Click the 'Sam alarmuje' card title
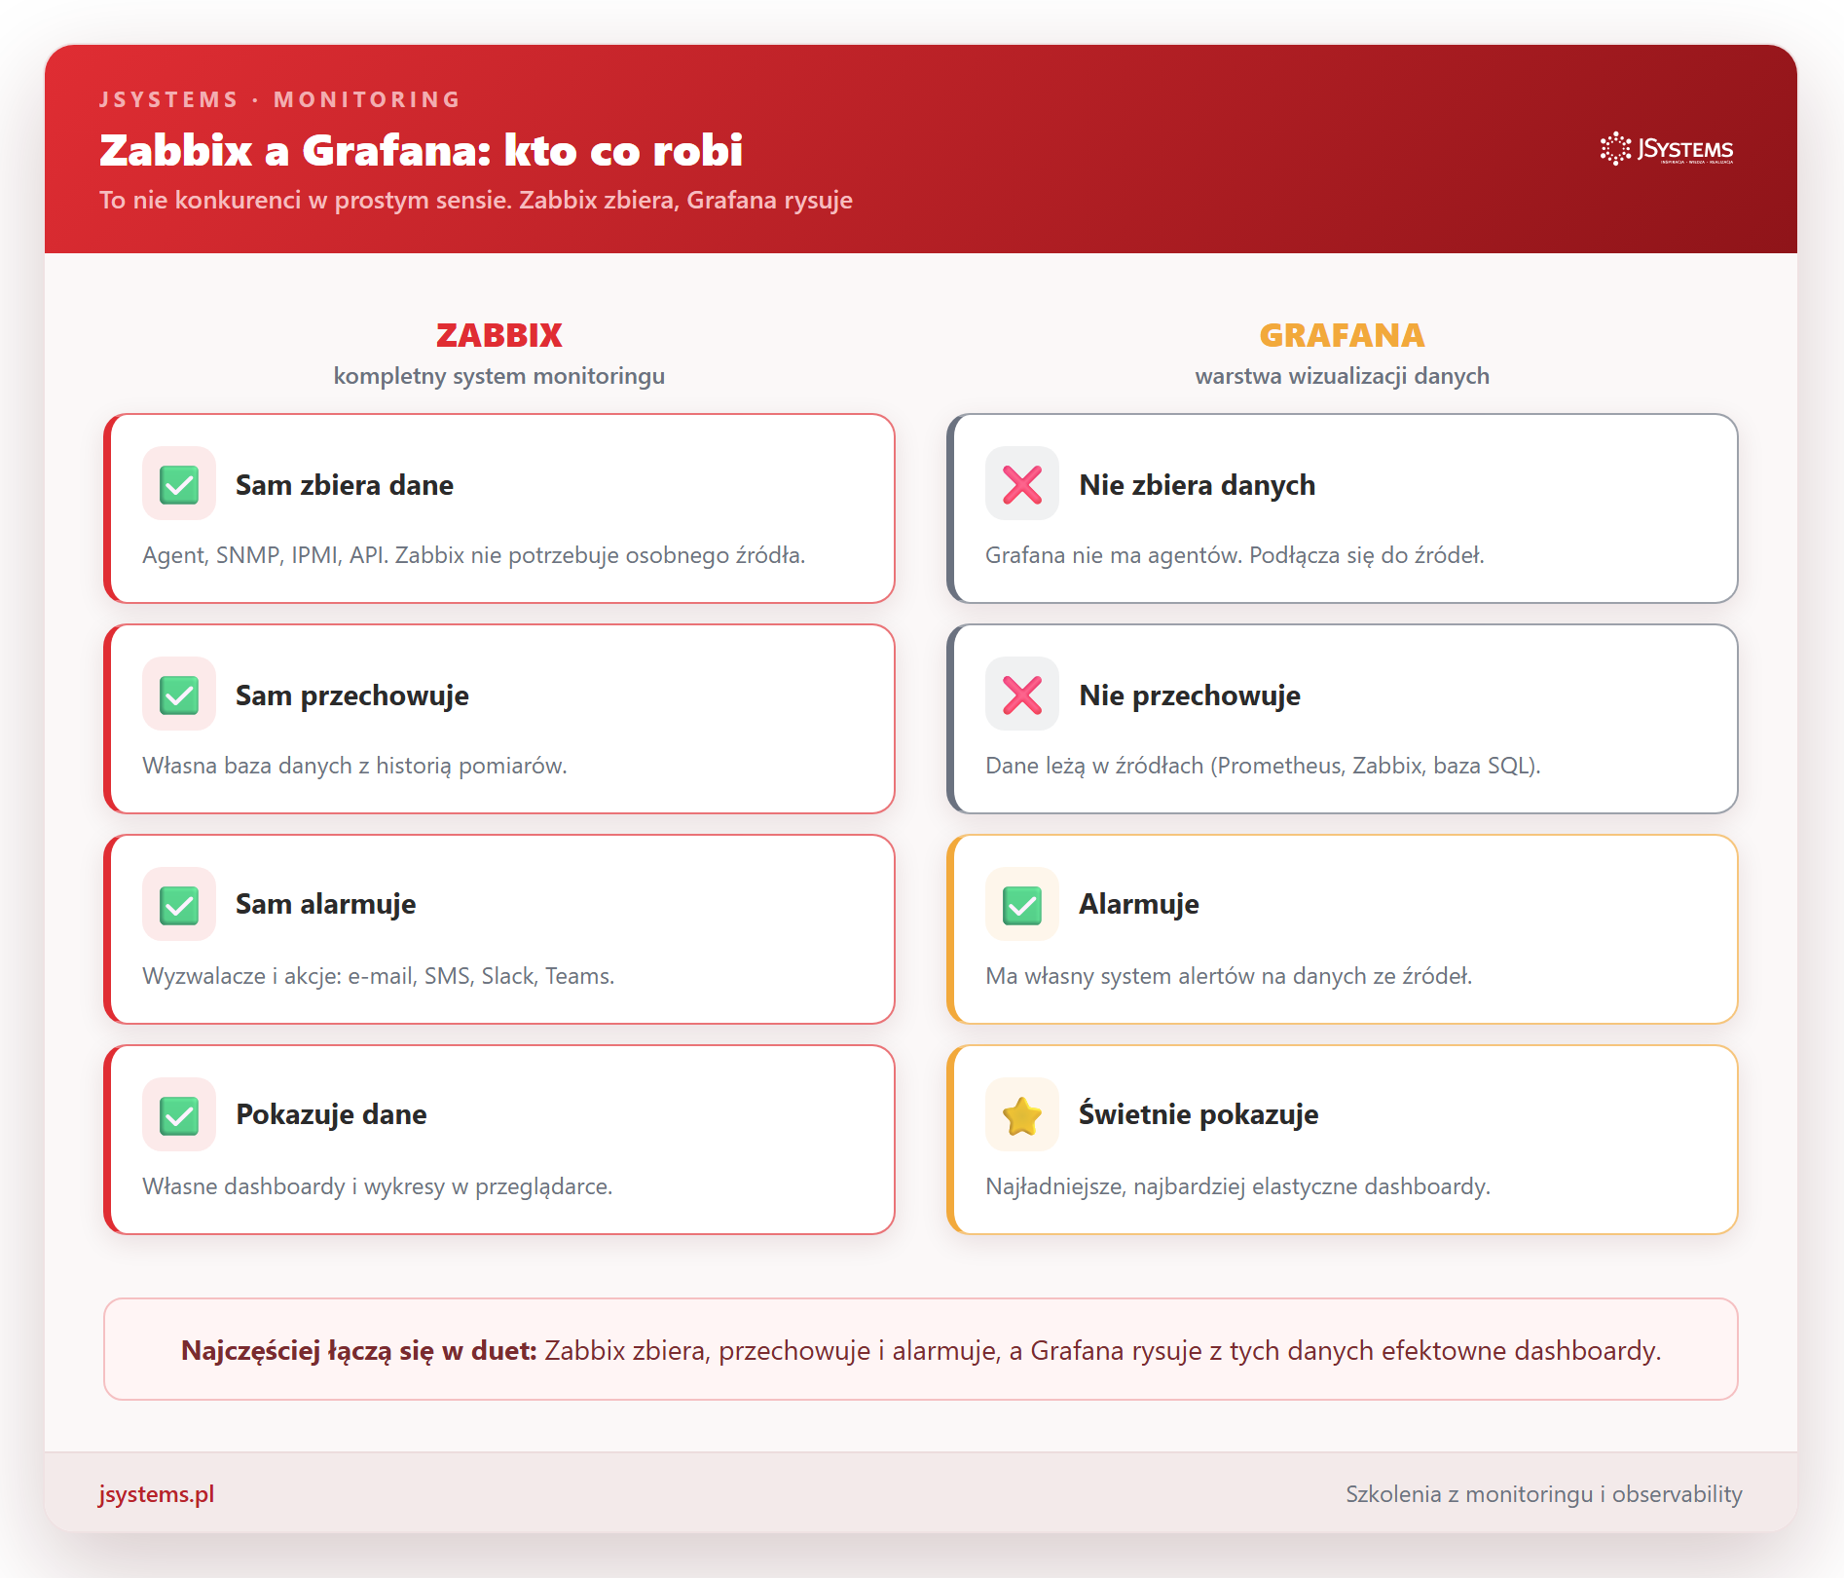Image resolution: width=1844 pixels, height=1578 pixels. pyautogui.click(x=326, y=904)
